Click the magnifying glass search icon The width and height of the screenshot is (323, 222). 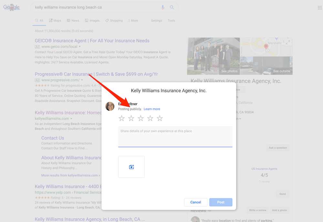click(x=172, y=7)
